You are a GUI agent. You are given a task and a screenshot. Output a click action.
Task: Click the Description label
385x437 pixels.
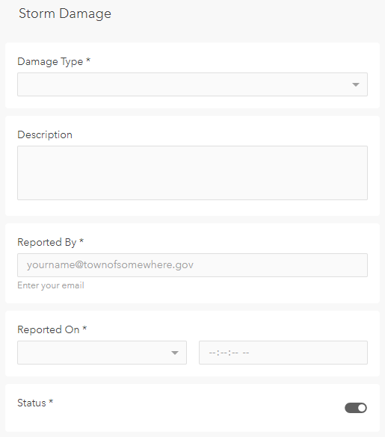point(45,134)
